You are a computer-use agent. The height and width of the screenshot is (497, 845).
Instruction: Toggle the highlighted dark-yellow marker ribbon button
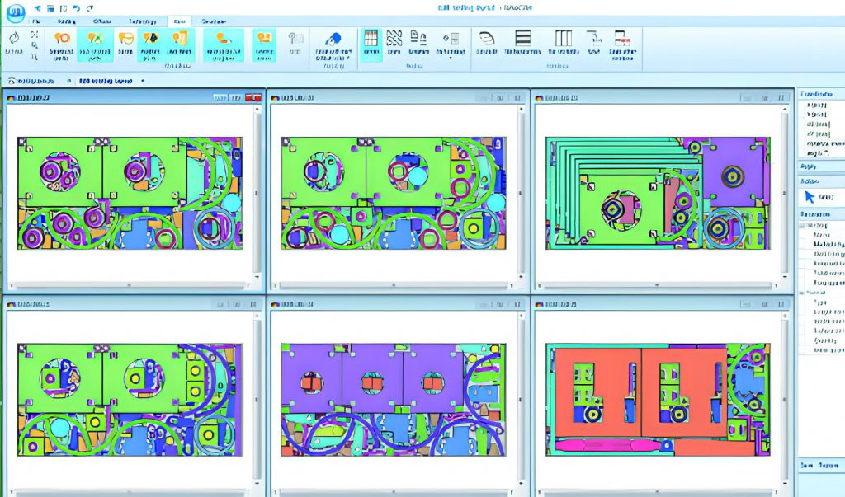[x=149, y=39]
